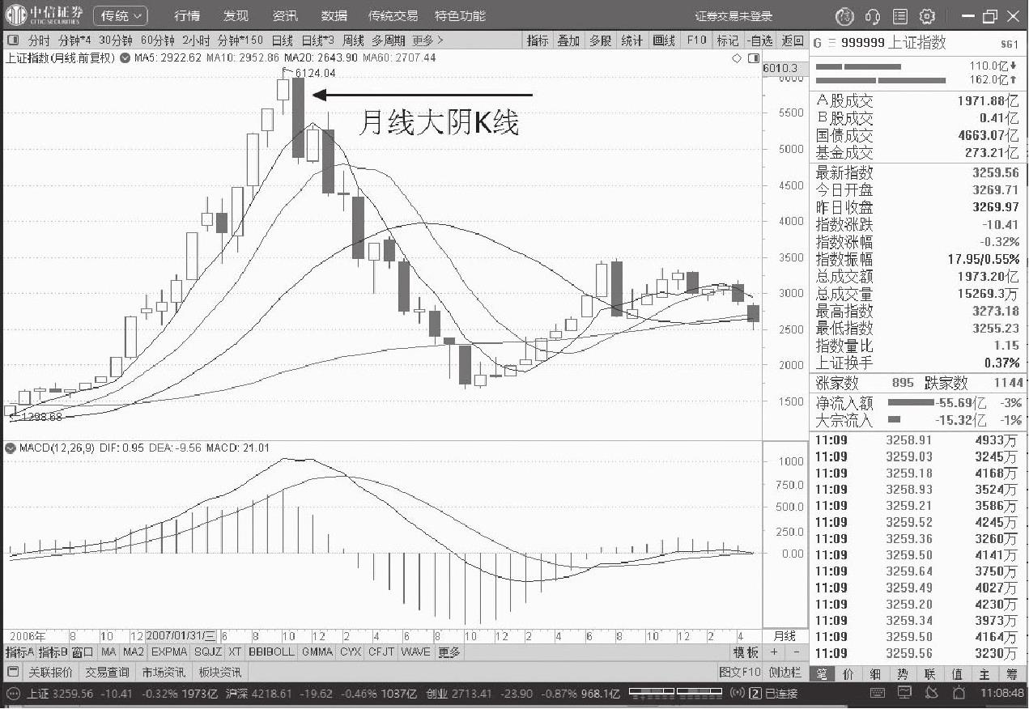Select the WAVE indicator
1029x709 pixels.
(x=415, y=652)
